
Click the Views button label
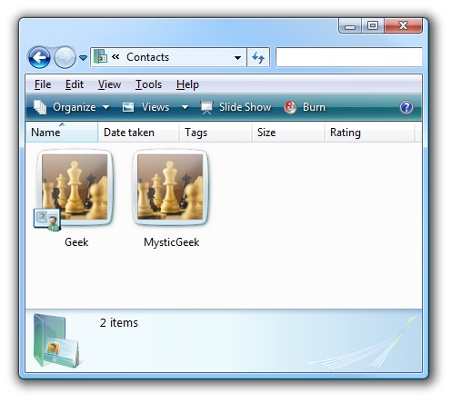point(155,107)
